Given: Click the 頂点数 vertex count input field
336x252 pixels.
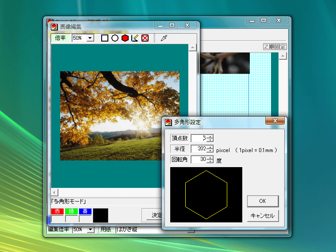Looking at the screenshot, I should pyautogui.click(x=199, y=138).
